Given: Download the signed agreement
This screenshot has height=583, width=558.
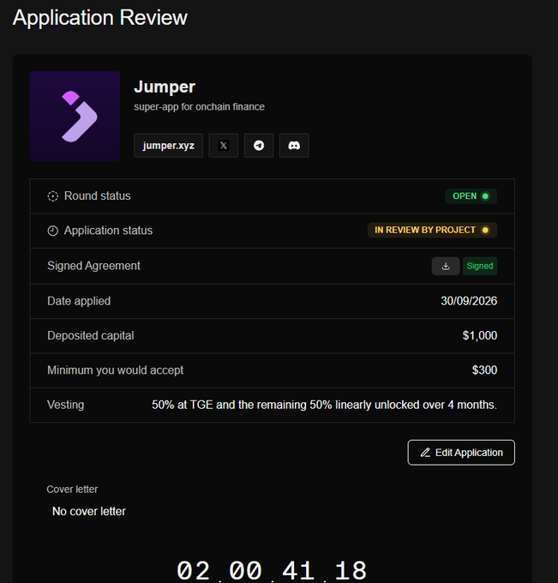Looking at the screenshot, I should (446, 267).
